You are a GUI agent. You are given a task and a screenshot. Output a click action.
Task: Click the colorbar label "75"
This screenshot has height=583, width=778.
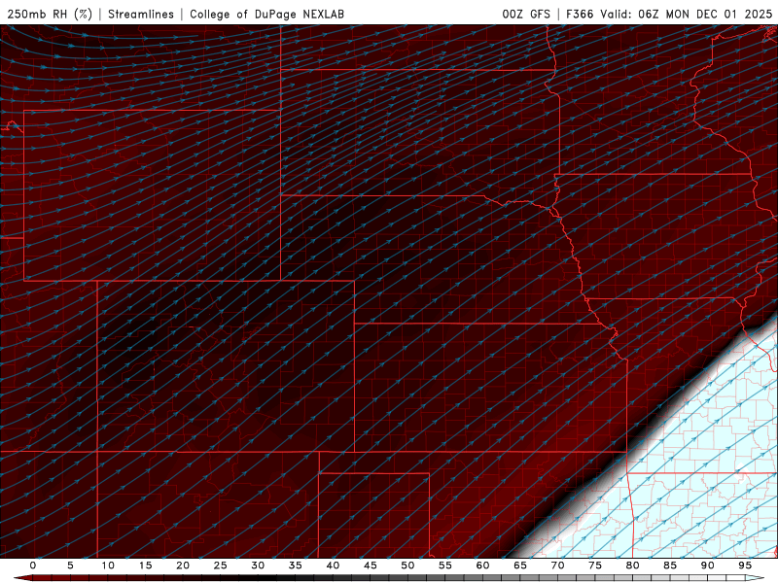click(x=595, y=566)
